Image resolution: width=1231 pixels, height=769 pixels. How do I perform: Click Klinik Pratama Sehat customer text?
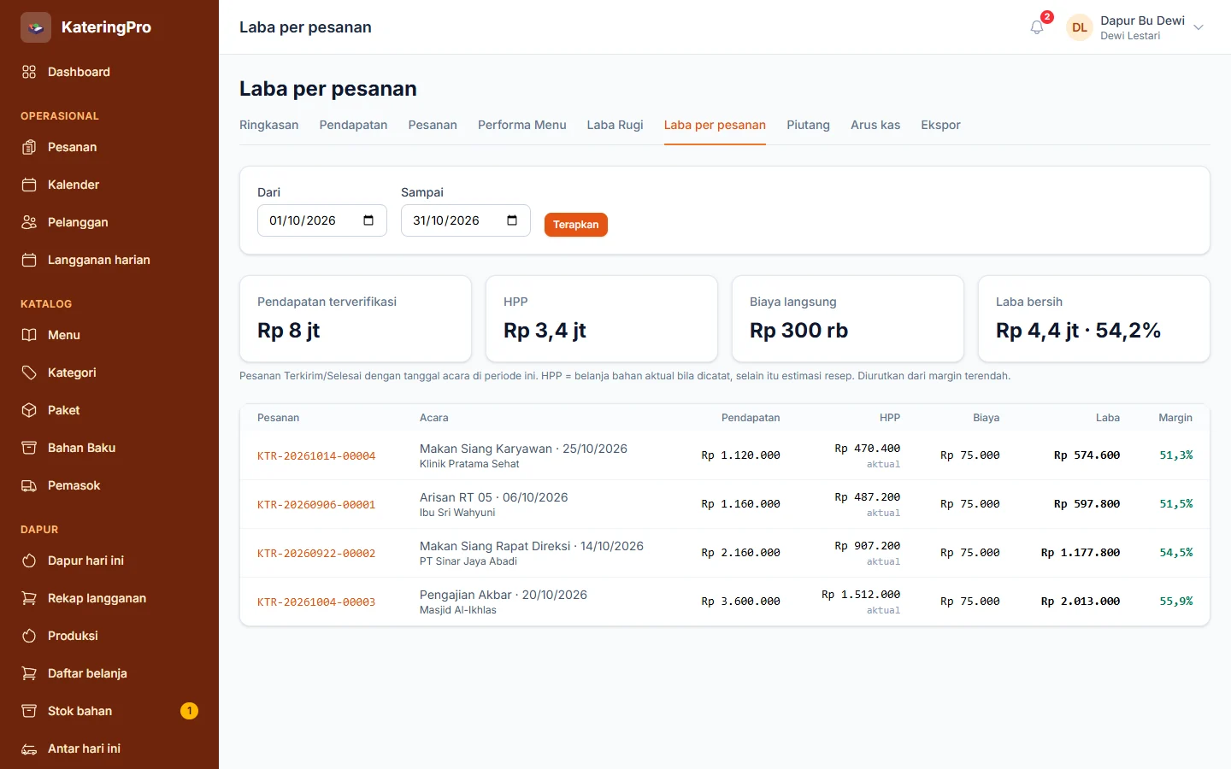[469, 464]
